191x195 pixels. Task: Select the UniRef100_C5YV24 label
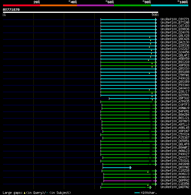coord(175,135)
